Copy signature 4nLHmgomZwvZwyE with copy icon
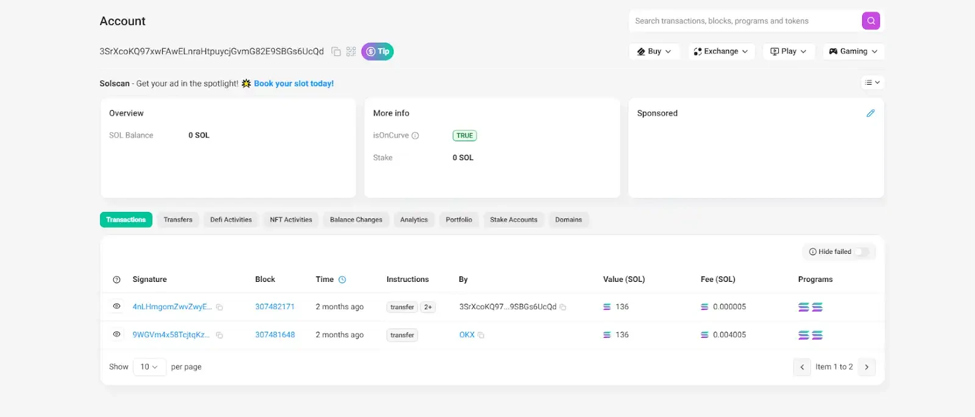The image size is (975, 417). pyautogui.click(x=220, y=307)
